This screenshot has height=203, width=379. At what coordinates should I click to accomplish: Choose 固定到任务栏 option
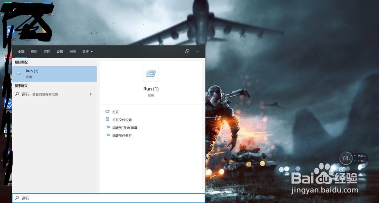pyautogui.click(x=122, y=136)
